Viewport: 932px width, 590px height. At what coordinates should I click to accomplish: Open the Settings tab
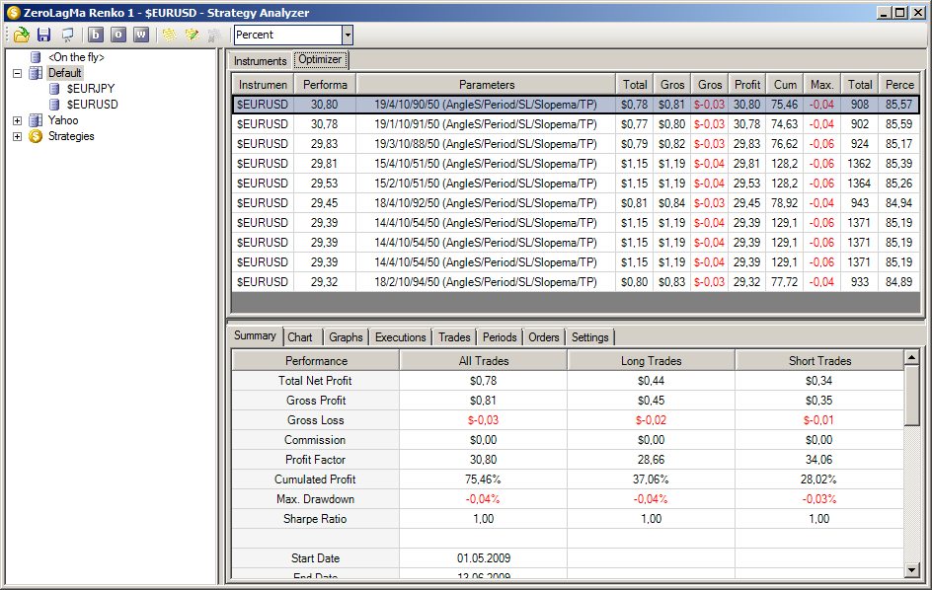click(x=590, y=337)
